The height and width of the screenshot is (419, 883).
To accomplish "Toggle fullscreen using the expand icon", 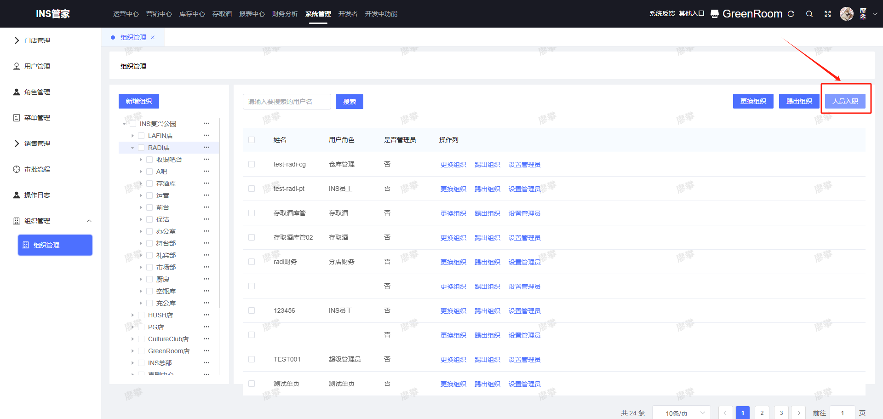I will [828, 14].
